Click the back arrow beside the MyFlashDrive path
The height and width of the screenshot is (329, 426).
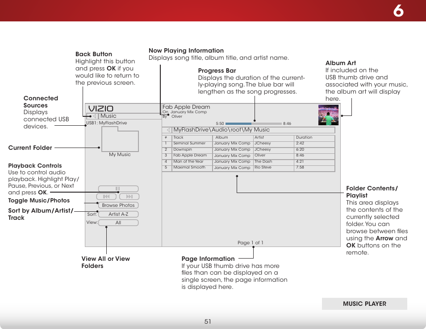tap(168, 130)
